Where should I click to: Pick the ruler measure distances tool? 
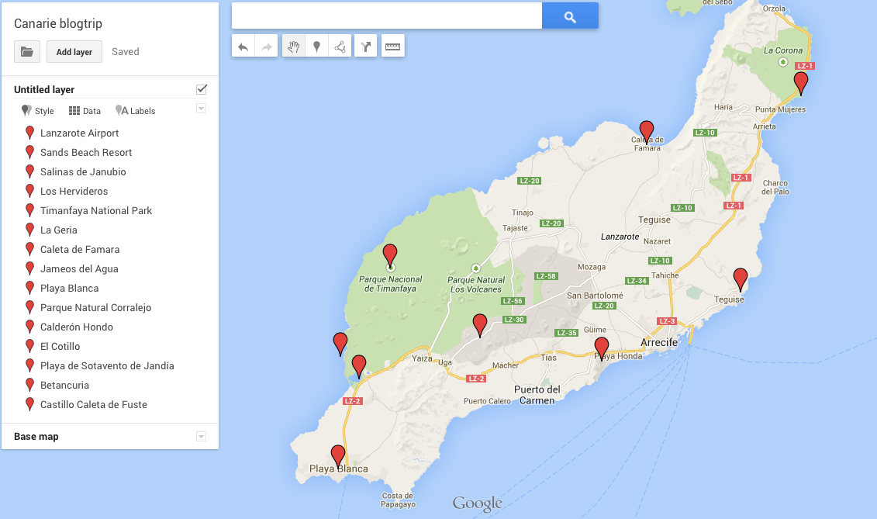point(392,47)
